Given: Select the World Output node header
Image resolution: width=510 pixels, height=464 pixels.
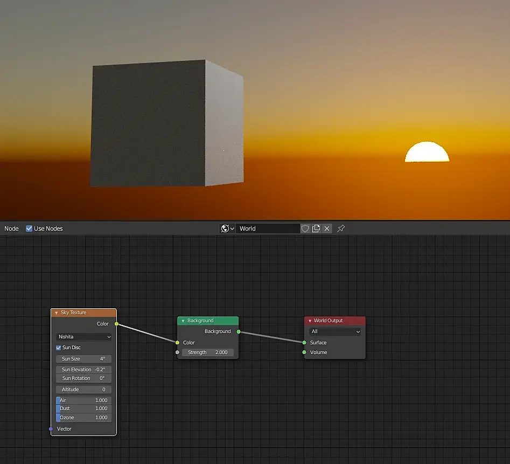Looking at the screenshot, I should (x=334, y=321).
